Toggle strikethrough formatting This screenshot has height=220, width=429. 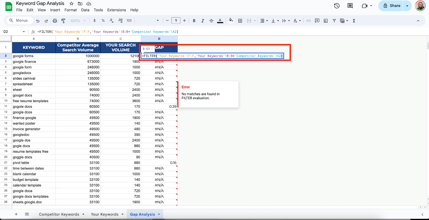[x=211, y=21]
